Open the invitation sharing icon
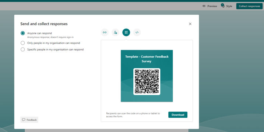 pos(115,32)
